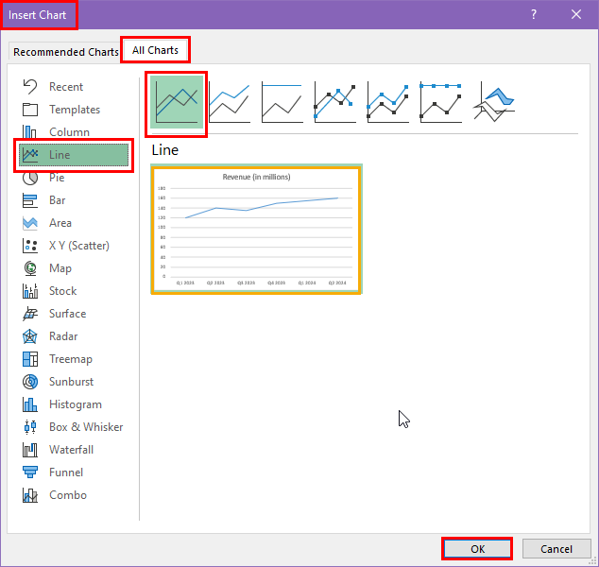Choose the Histogram label in category list
This screenshot has width=599, height=567.
pos(76,404)
